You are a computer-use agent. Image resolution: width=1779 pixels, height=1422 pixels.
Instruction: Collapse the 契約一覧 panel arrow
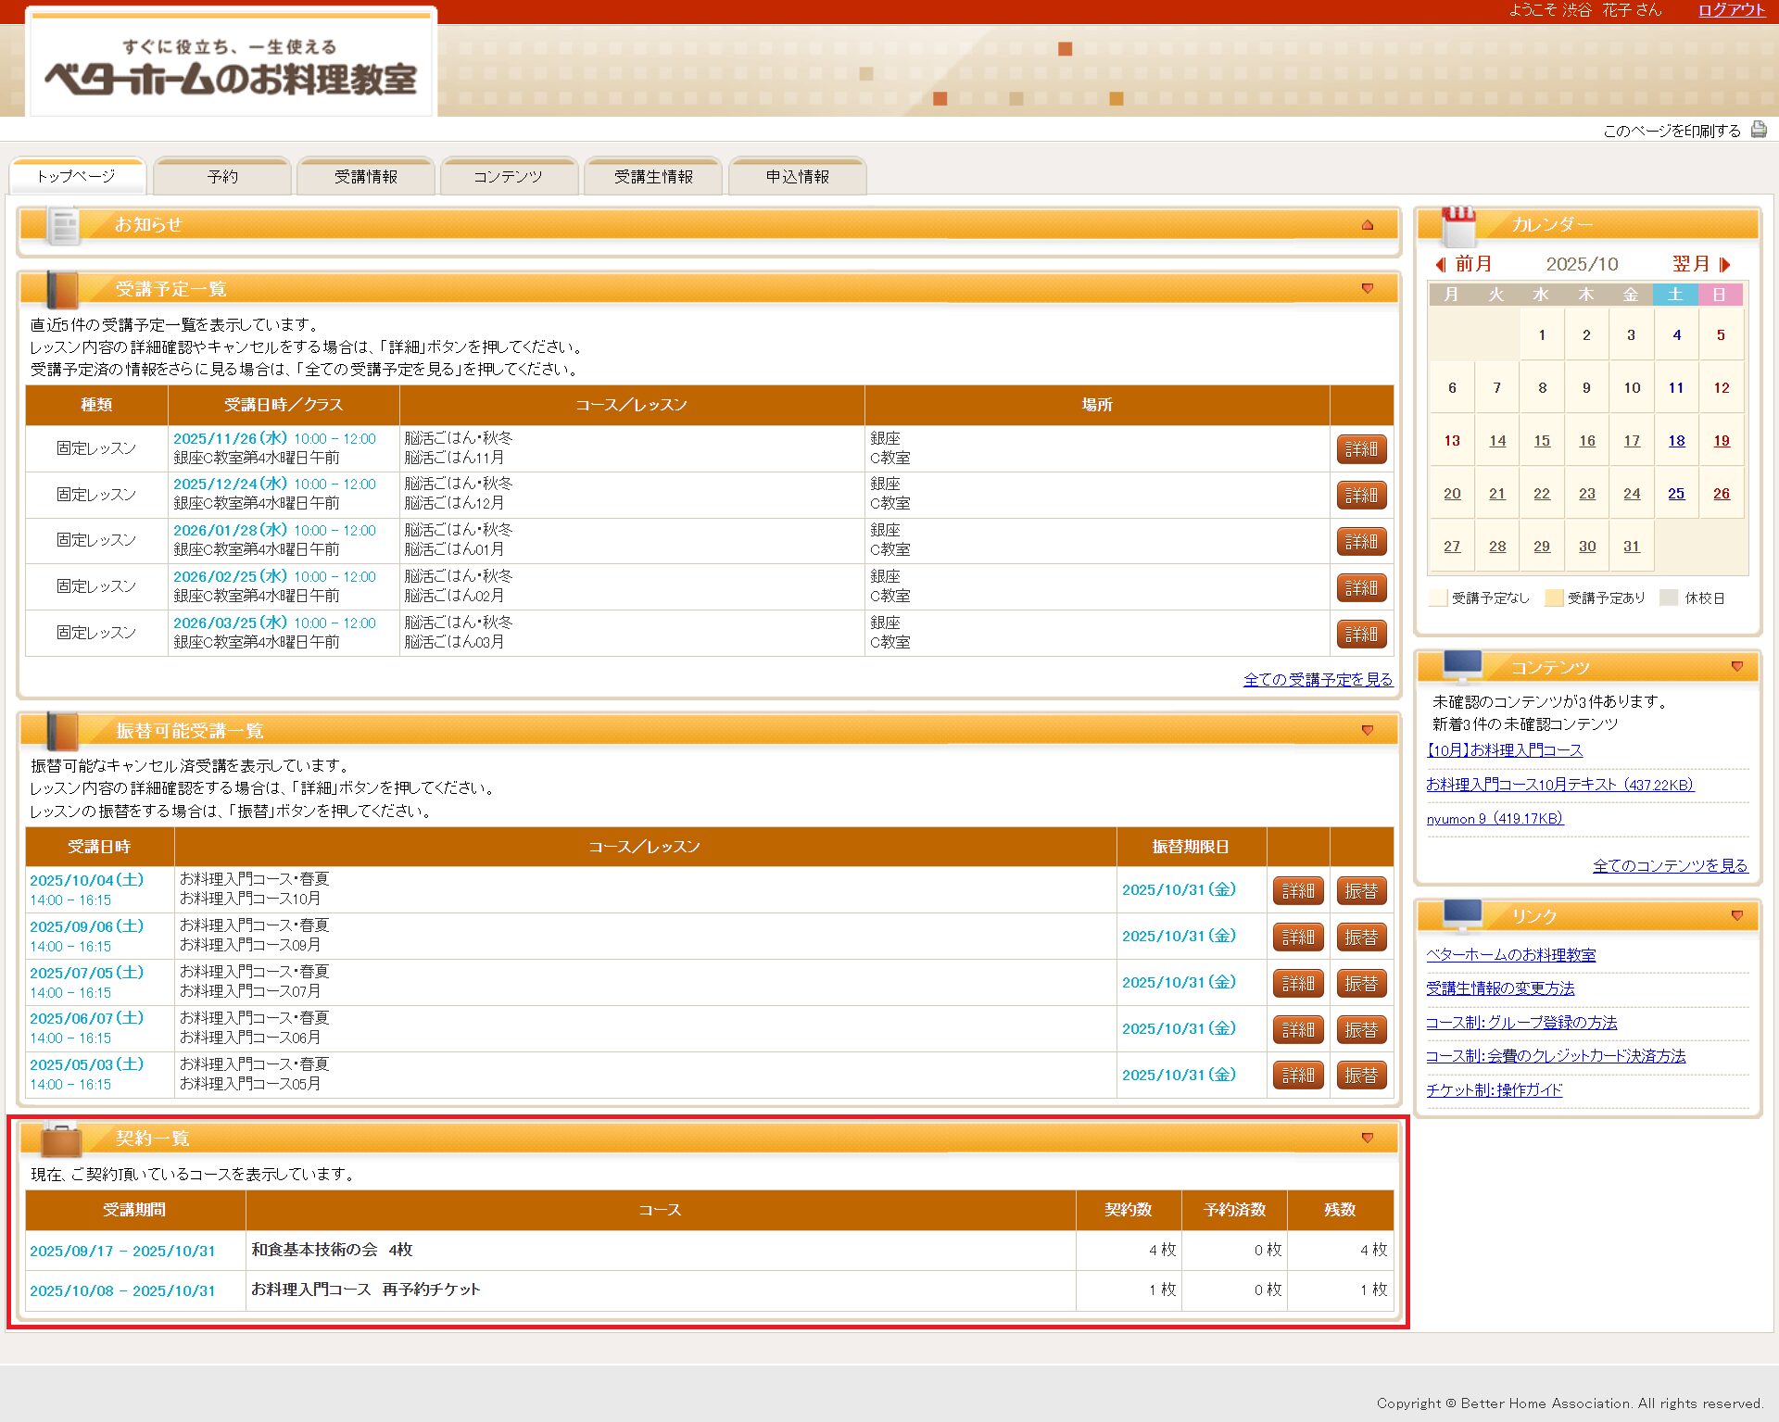coord(1367,1139)
